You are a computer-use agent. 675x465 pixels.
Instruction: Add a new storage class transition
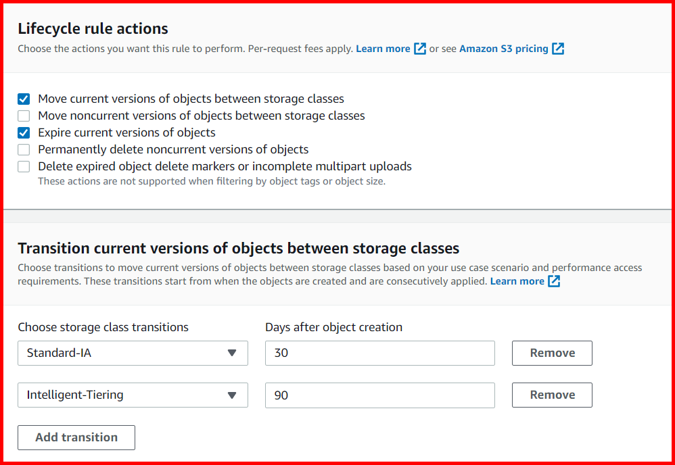76,437
